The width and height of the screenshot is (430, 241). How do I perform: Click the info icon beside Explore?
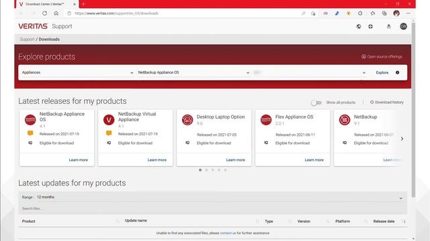(x=397, y=72)
